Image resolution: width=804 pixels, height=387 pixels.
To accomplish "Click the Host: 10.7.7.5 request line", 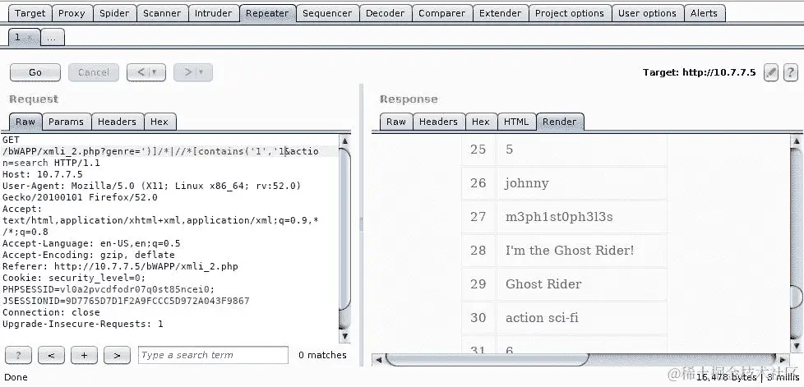I will [43, 174].
